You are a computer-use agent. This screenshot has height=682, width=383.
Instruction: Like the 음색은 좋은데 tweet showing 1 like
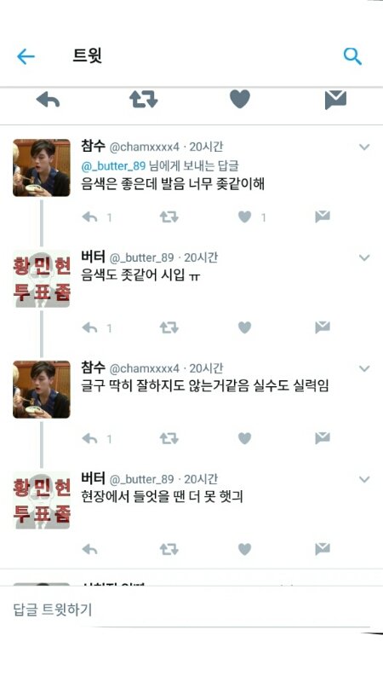[x=245, y=217]
